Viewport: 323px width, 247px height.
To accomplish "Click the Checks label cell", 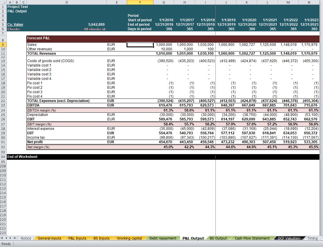I will pos(14,29).
